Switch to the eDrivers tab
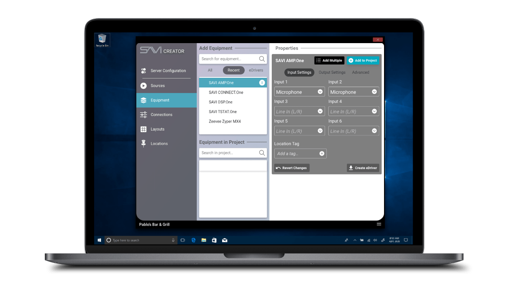Image resolution: width=508 pixels, height=295 pixels. coord(256,70)
